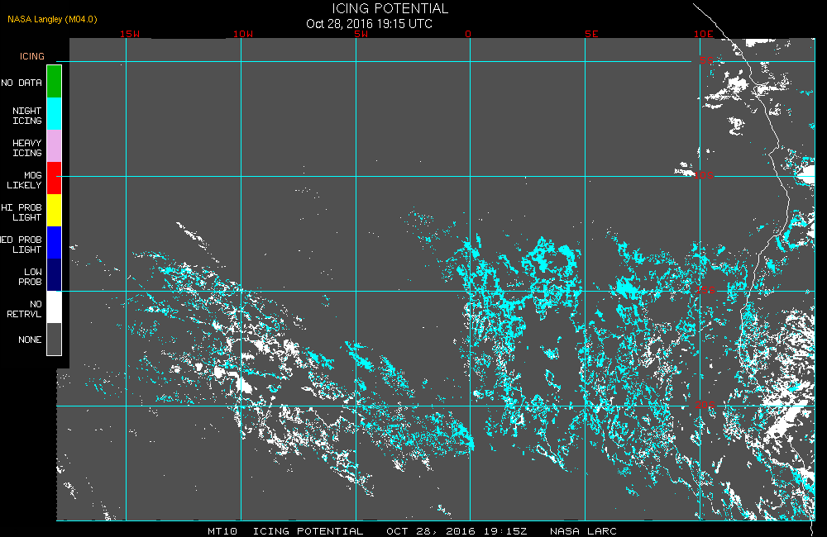Click 'MT10' in the bottom caption
Viewport: 827px width, 537px height.
click(x=222, y=530)
